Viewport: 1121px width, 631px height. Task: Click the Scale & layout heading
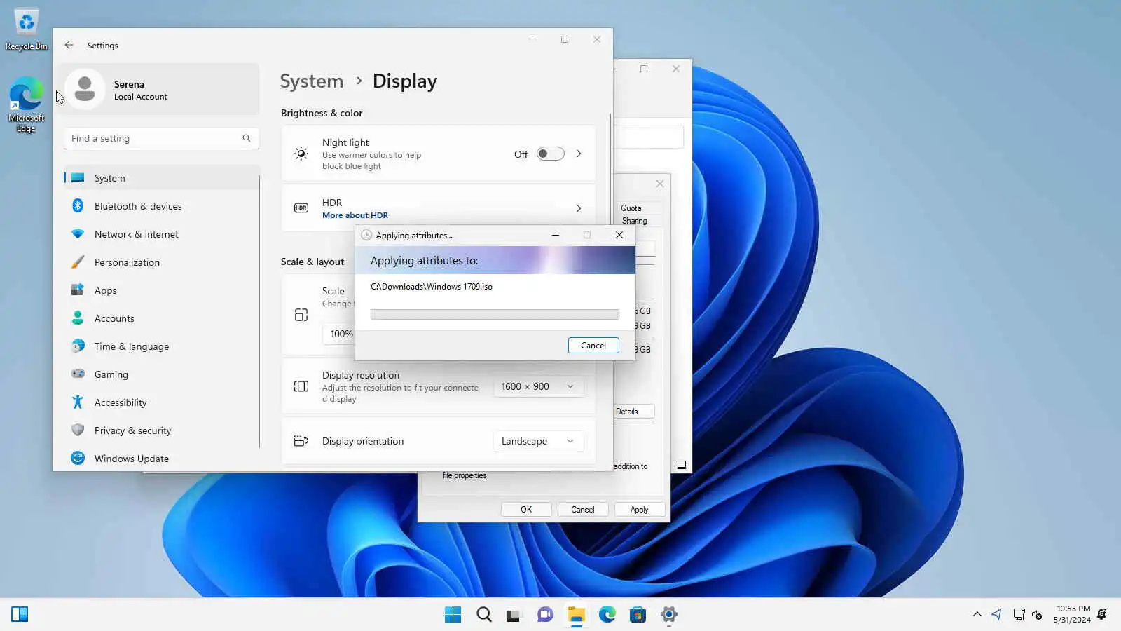coord(312,262)
